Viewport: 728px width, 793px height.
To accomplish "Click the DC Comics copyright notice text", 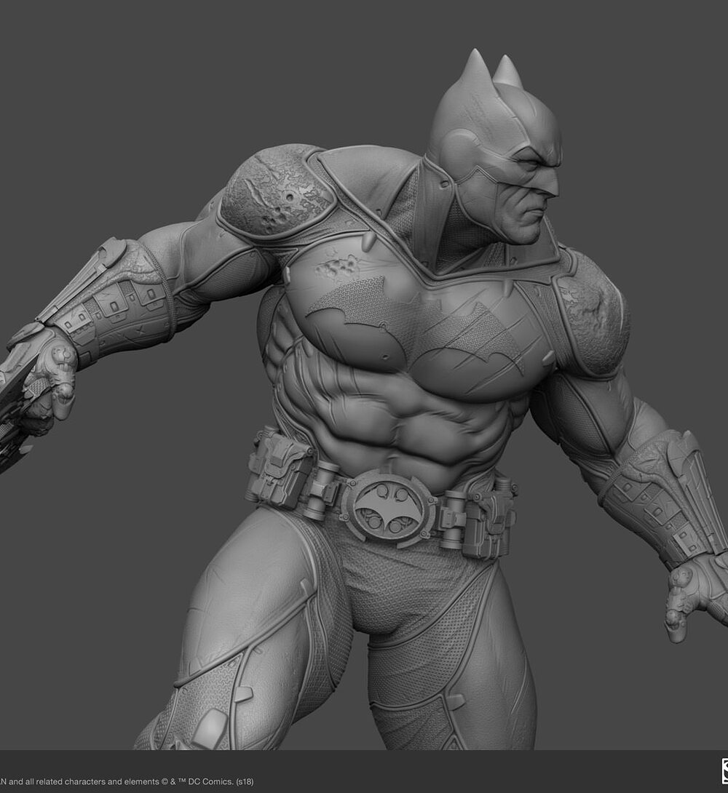I will pyautogui.click(x=127, y=781).
